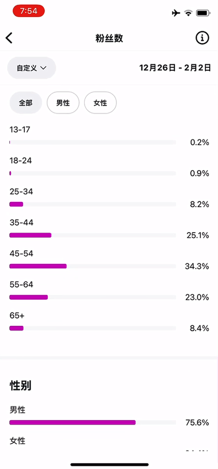Tap the 女性 gender label
The image size is (218, 469).
(18, 440)
